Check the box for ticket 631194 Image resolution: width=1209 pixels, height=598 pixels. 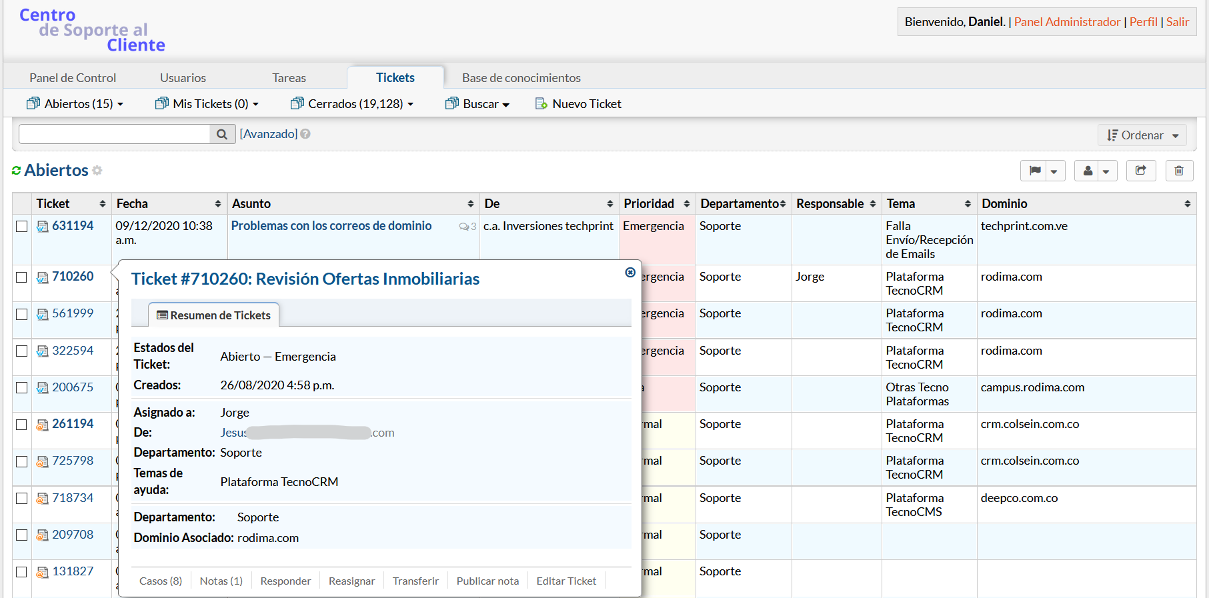pos(22,226)
